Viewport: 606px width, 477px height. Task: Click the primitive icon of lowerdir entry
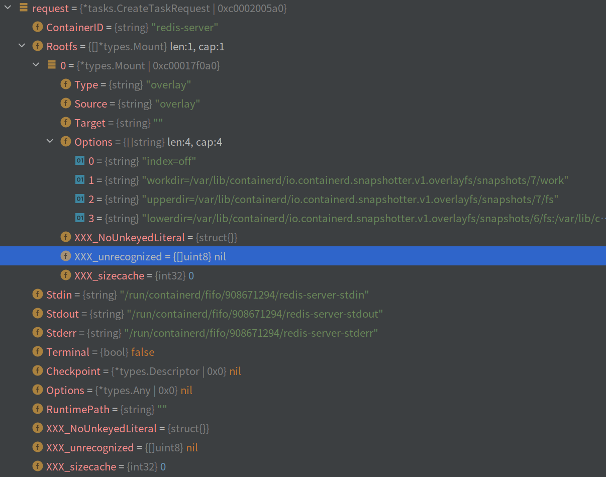coord(79,218)
